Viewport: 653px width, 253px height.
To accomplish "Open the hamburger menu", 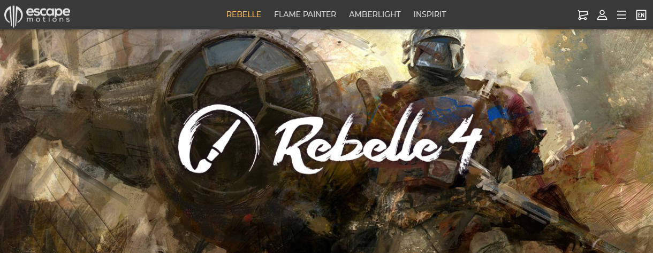I will 621,15.
